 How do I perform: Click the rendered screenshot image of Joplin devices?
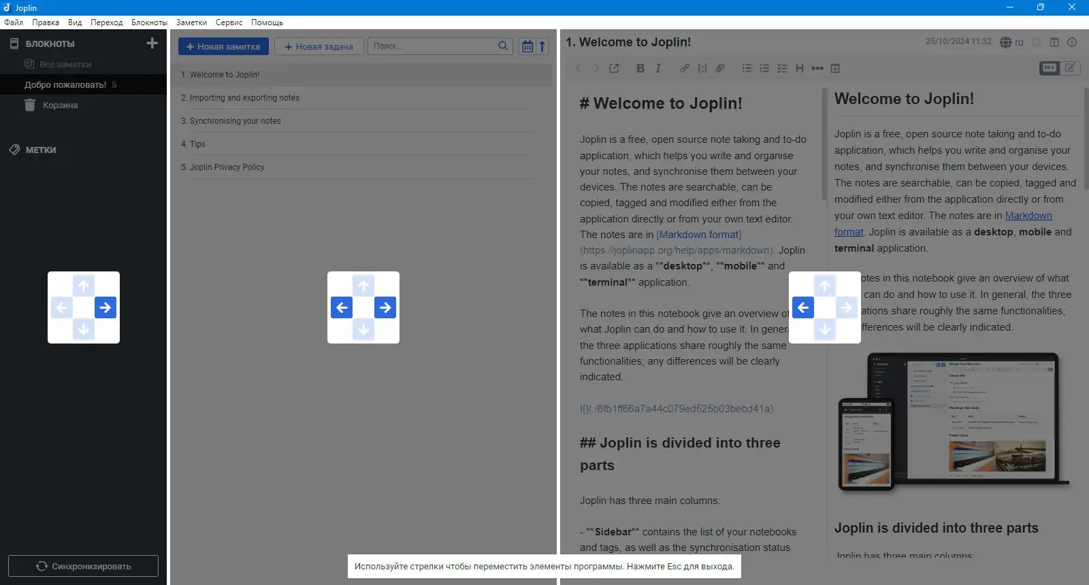coord(954,421)
